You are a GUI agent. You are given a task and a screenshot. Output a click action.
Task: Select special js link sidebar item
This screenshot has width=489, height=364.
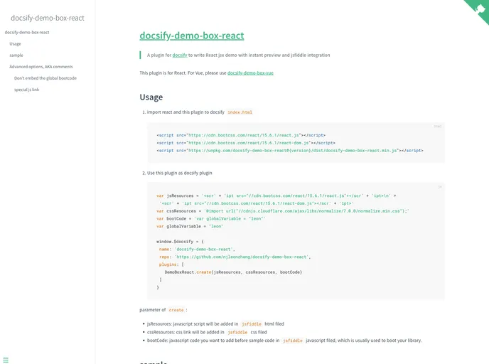click(x=26, y=90)
